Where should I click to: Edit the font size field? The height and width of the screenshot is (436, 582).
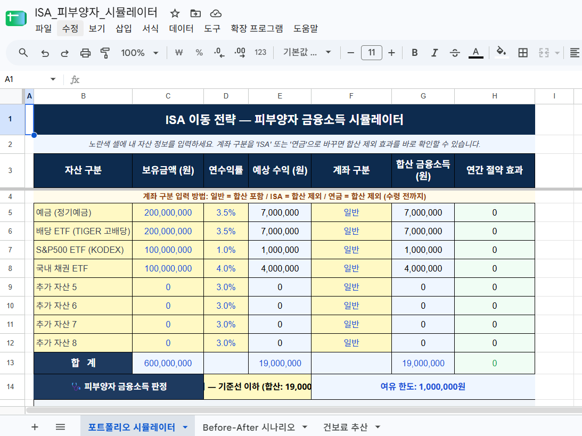(x=371, y=52)
